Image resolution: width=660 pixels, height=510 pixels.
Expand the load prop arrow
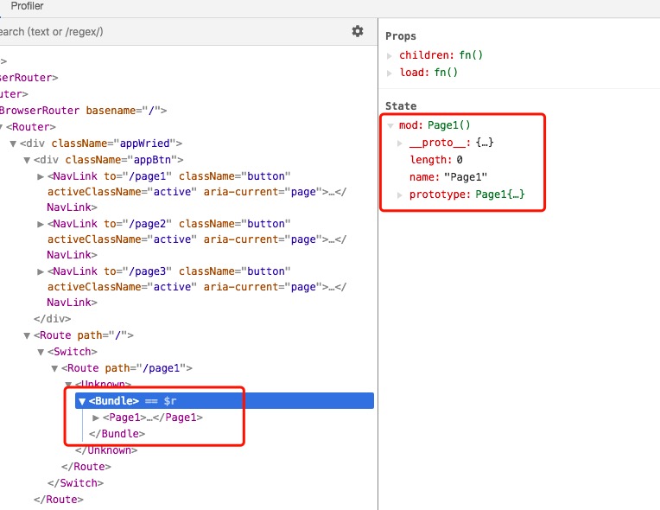390,73
